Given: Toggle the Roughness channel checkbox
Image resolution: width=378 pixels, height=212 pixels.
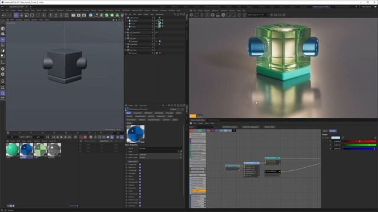Looking at the screenshot, I should coord(140,165).
